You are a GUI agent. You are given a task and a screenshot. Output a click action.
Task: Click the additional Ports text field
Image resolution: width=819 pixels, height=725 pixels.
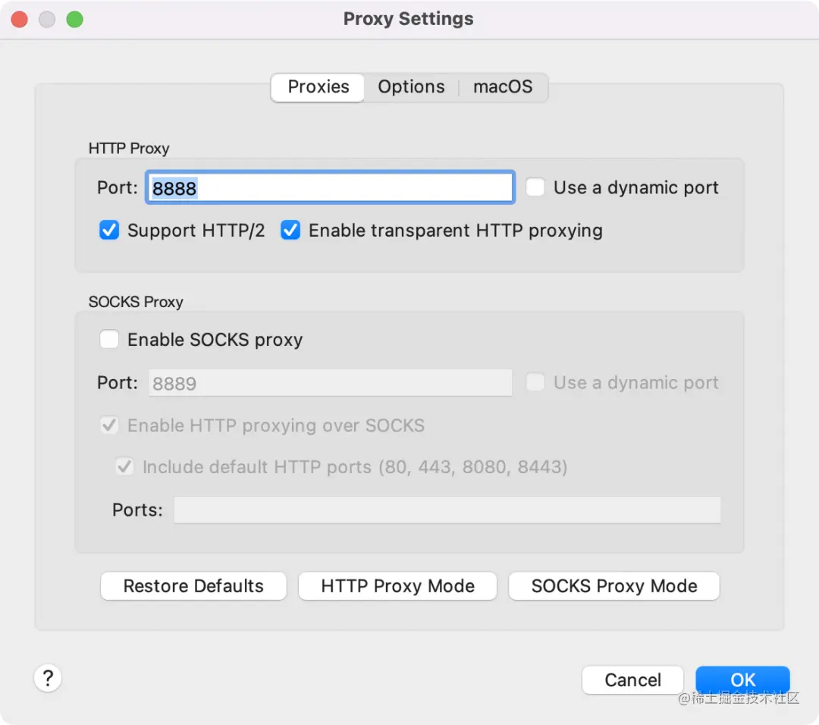(x=447, y=510)
